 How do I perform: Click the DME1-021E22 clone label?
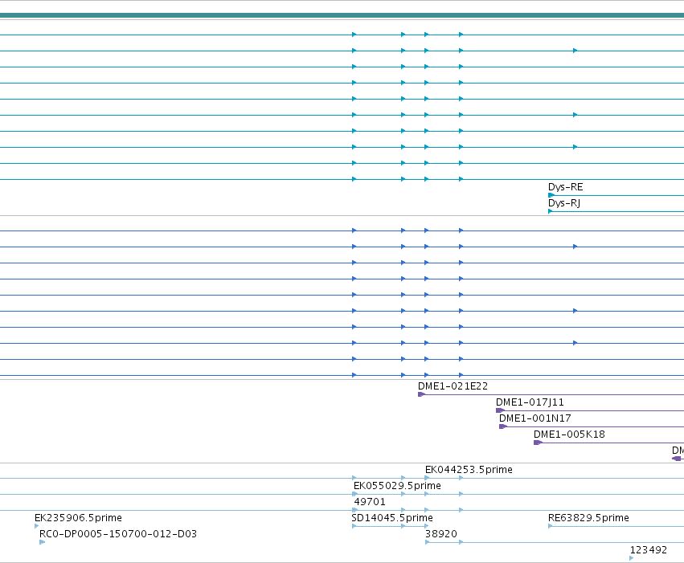453,386
